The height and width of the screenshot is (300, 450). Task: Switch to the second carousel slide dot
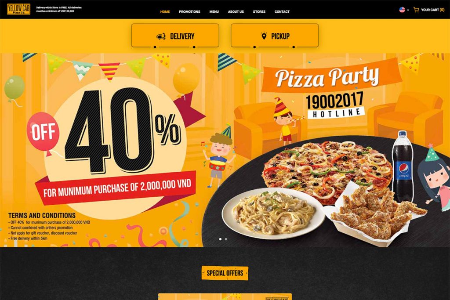(226, 239)
